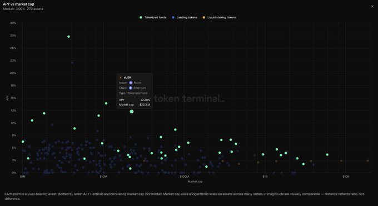Click the vertical 'APY' y-axis title
378x206 pixels.
tap(7, 98)
